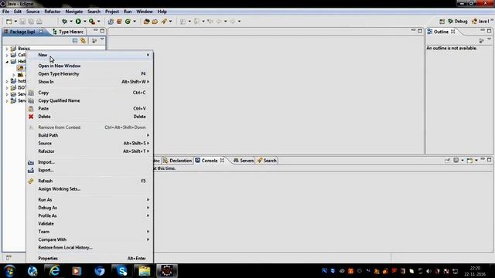Image resolution: width=495 pixels, height=278 pixels.
Task: Select Copy Qualified Name
Action: pyautogui.click(x=90, y=100)
